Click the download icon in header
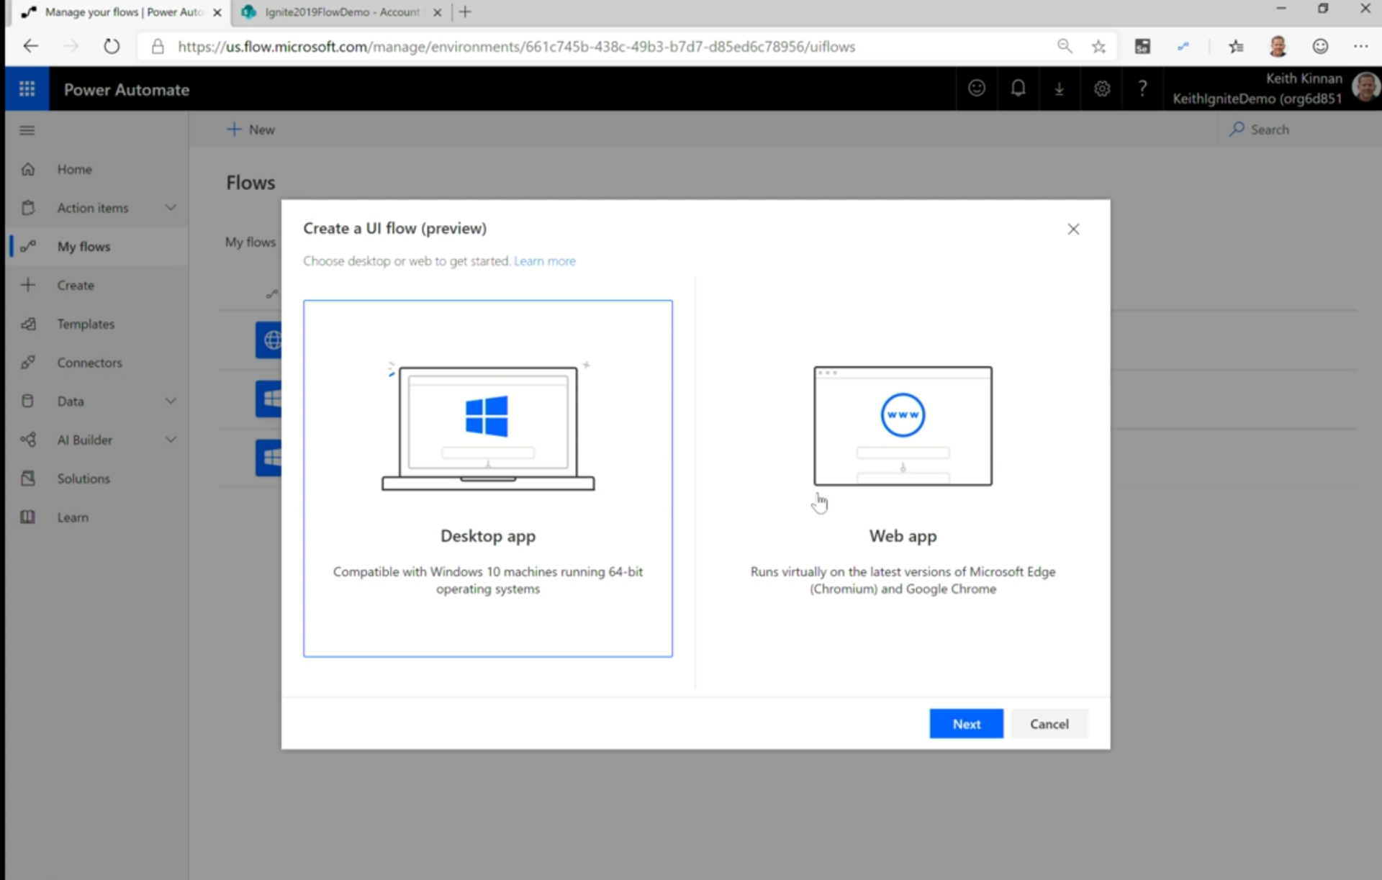The height and width of the screenshot is (880, 1382). [x=1060, y=89]
